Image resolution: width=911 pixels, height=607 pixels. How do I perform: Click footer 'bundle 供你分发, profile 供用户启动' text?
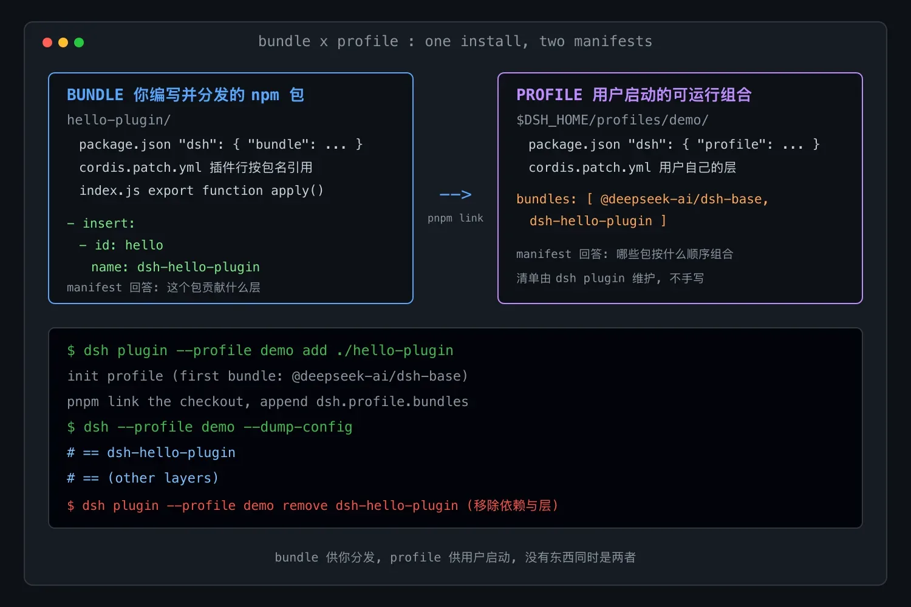coord(455,557)
